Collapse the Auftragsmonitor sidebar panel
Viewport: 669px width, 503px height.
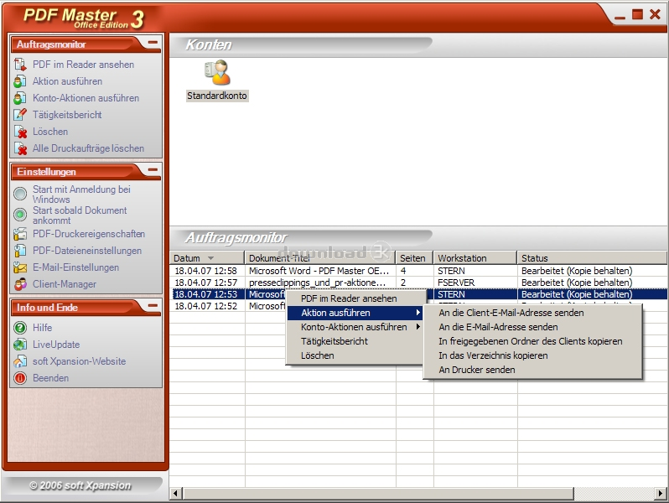point(152,43)
